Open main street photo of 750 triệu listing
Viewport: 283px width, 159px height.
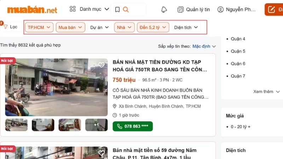pos(56,87)
